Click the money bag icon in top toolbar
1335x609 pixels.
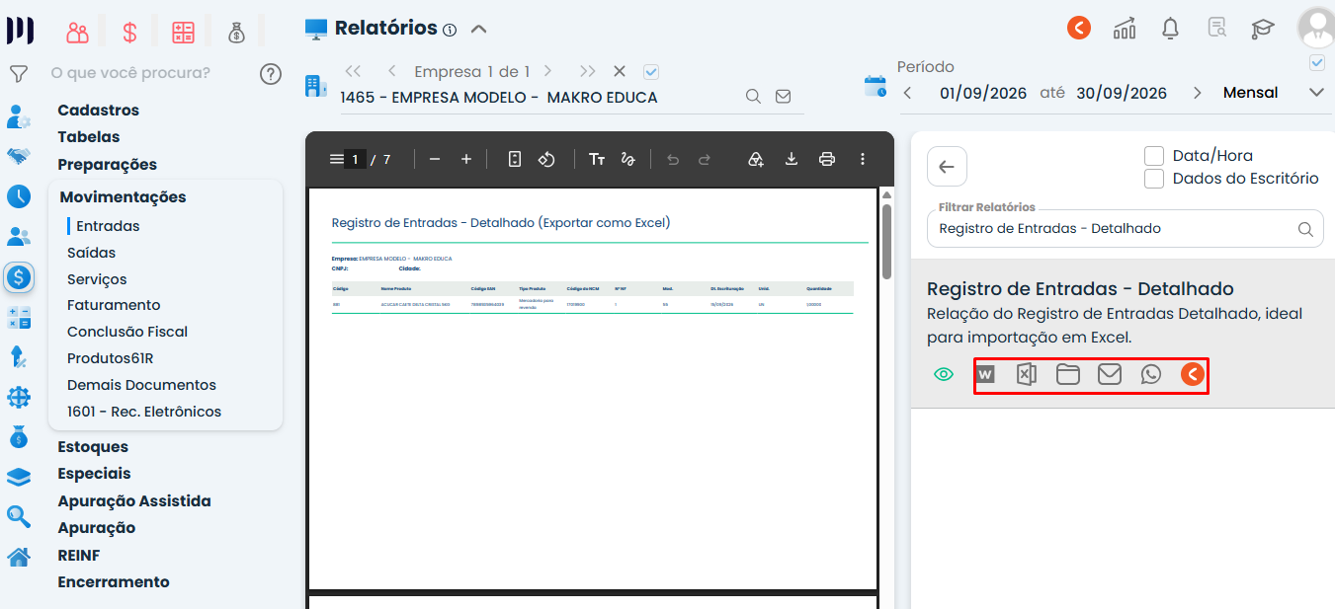236,33
